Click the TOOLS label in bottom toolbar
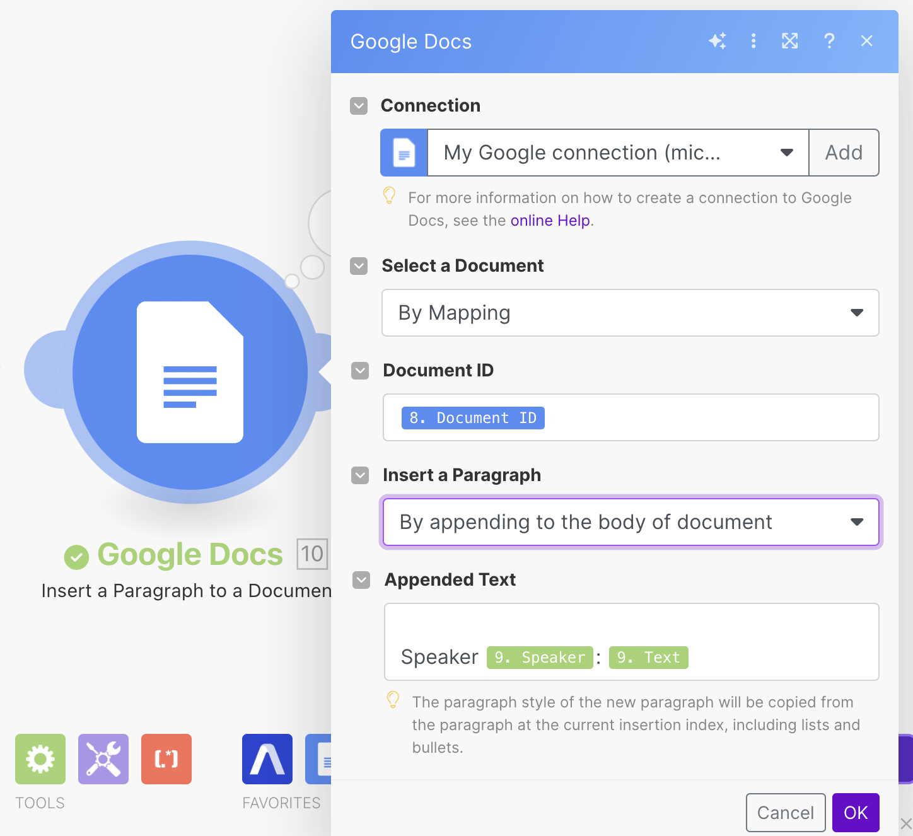Screen dimensions: 913x836 pos(40,803)
